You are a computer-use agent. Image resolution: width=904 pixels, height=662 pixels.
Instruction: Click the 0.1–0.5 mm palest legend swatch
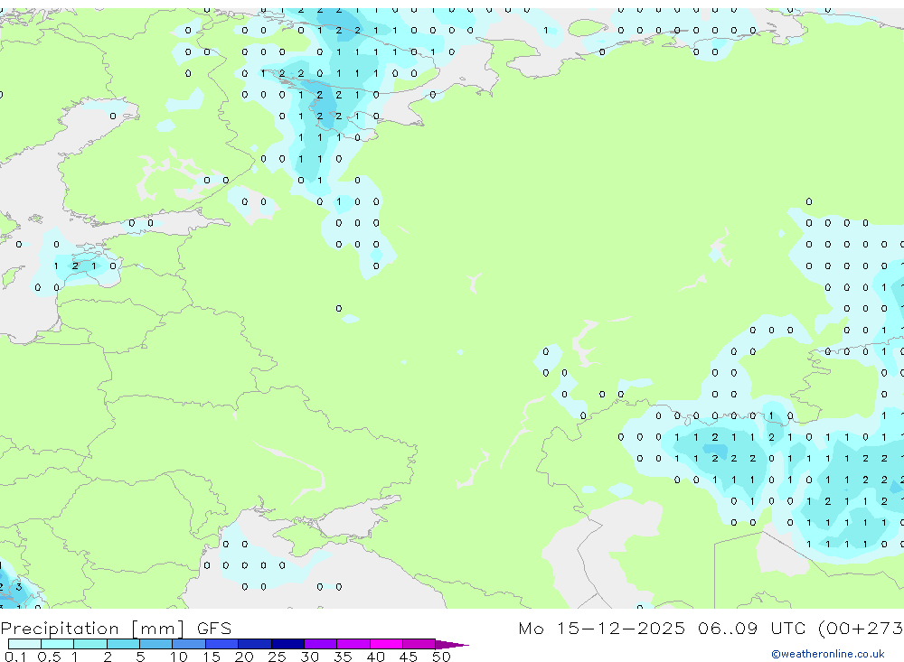tap(24, 644)
